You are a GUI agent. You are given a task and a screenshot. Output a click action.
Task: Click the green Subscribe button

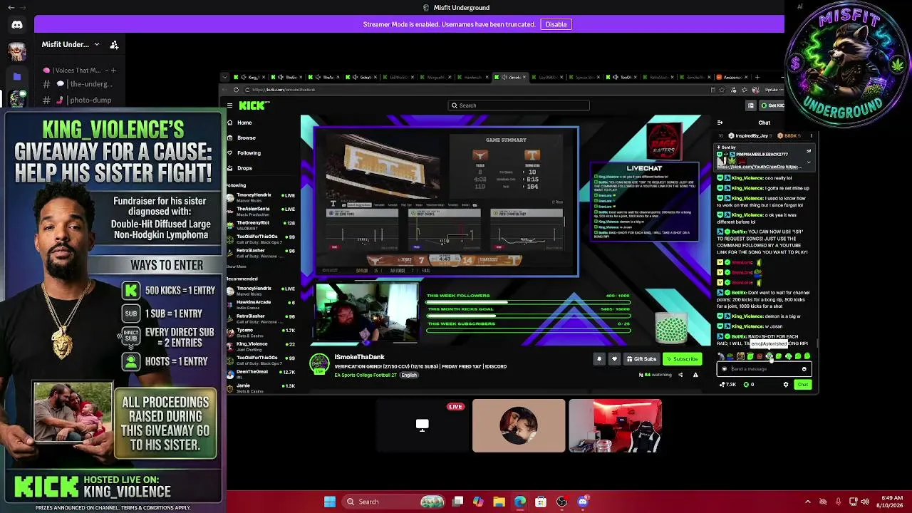(682, 359)
